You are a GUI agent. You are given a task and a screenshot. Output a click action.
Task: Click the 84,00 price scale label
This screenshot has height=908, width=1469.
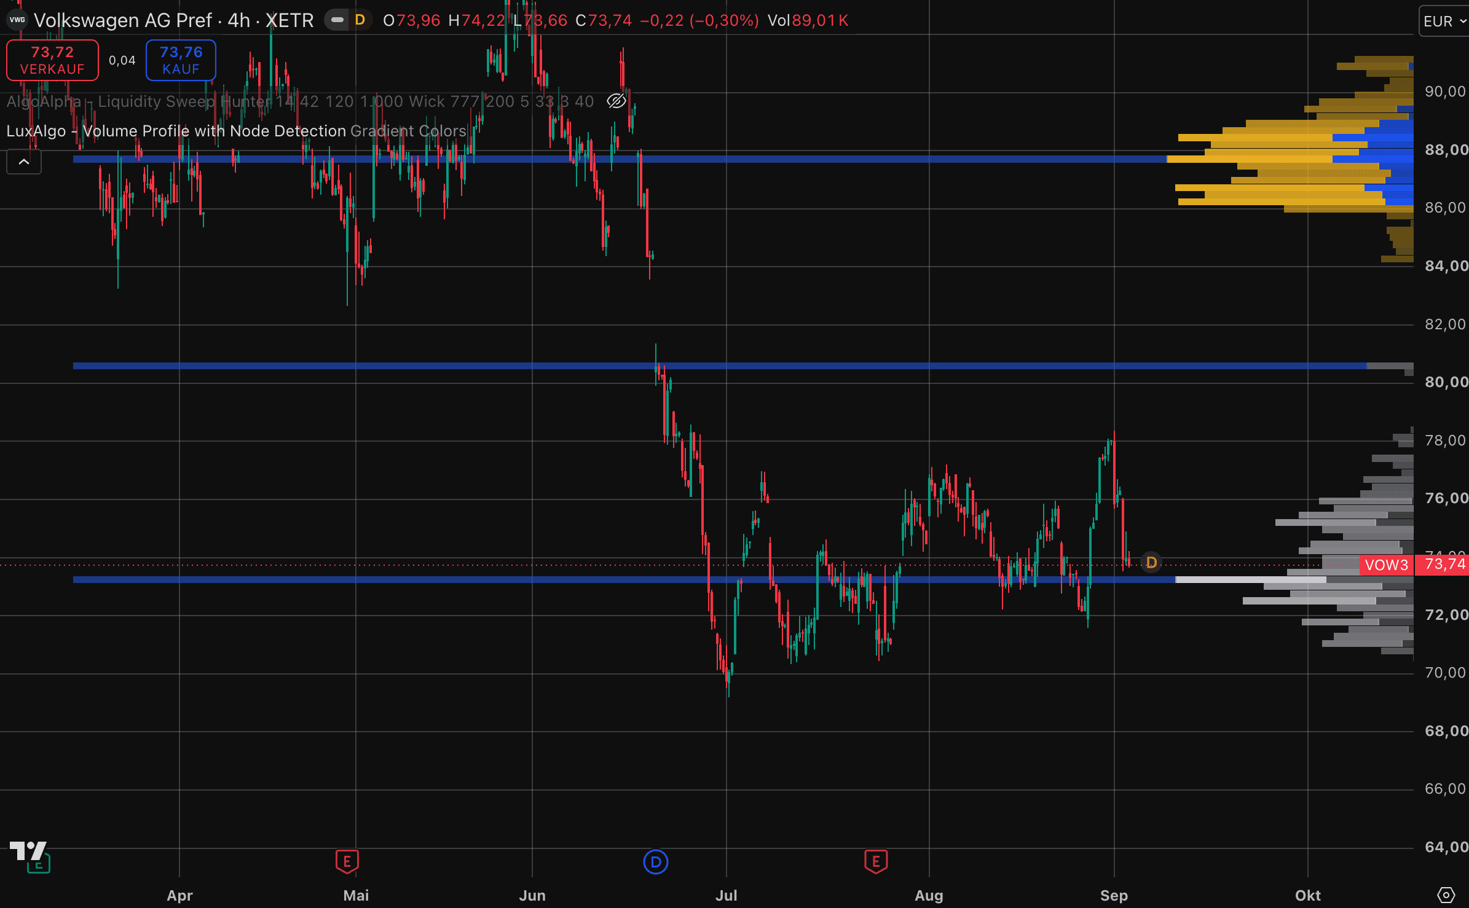click(1446, 266)
